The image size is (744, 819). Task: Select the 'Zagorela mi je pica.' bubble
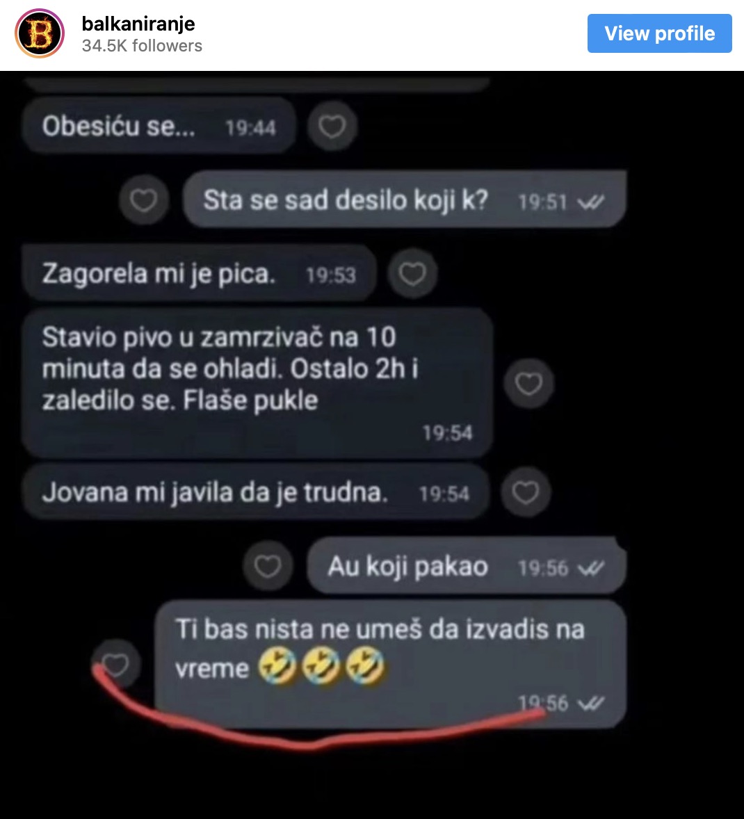[199, 274]
